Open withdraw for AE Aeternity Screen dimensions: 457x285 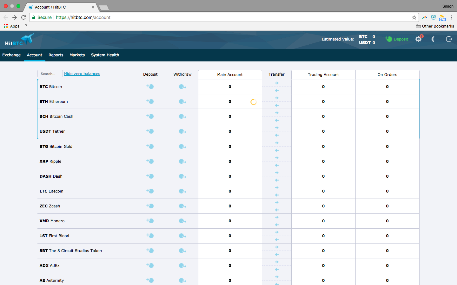pyautogui.click(x=182, y=281)
